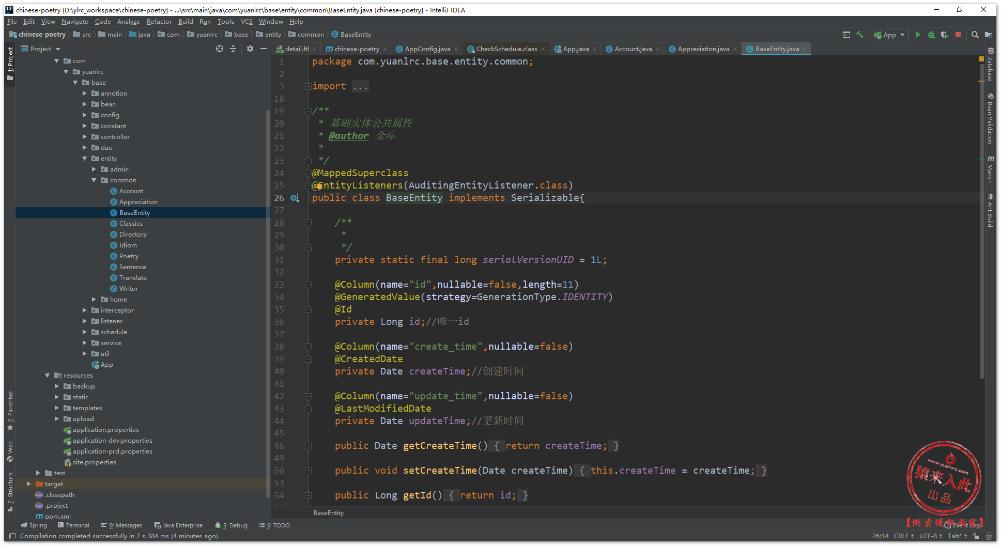Start debugging App with the bug icon
This screenshot has width=1001, height=546.
(931, 35)
